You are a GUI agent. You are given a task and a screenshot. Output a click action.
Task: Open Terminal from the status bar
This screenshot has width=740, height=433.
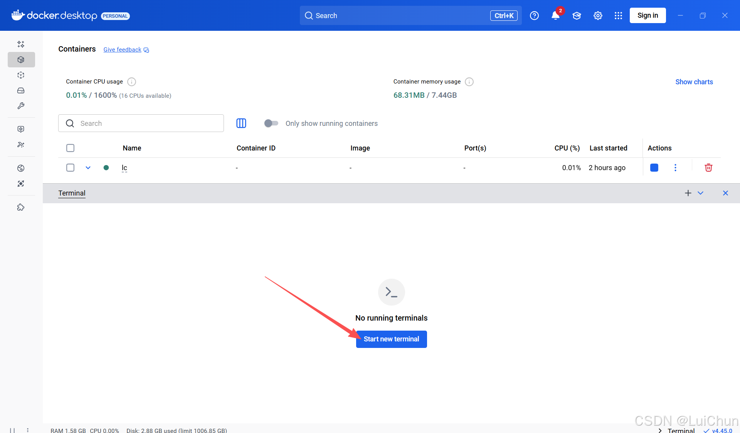point(681,430)
